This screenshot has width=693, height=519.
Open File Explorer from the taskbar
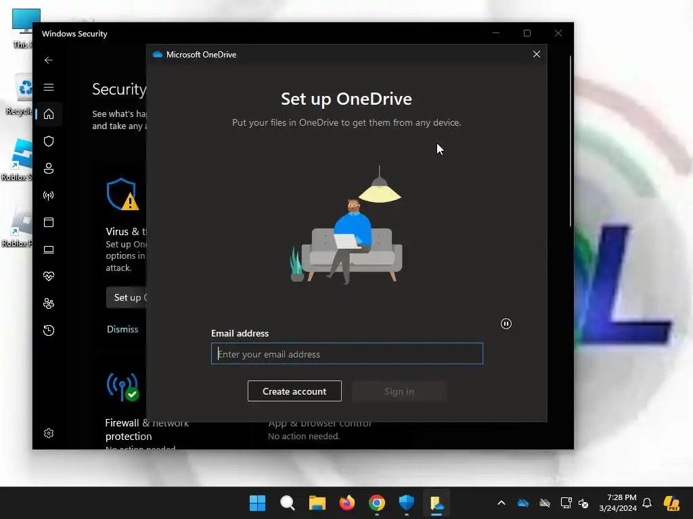pos(317,503)
